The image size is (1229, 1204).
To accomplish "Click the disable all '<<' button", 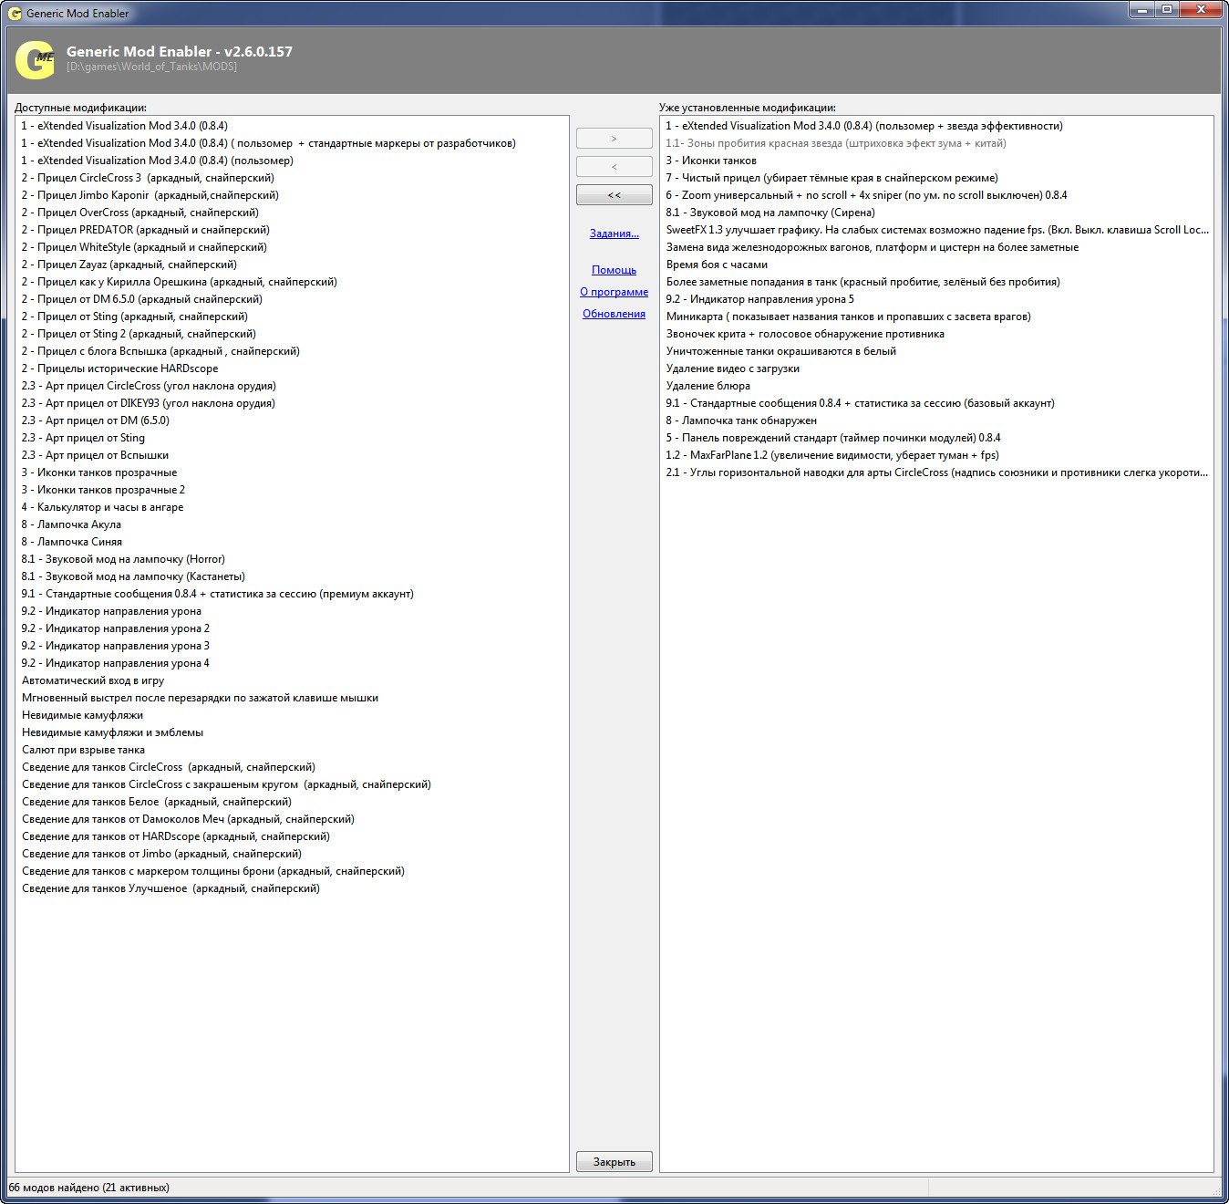I will click(x=614, y=194).
